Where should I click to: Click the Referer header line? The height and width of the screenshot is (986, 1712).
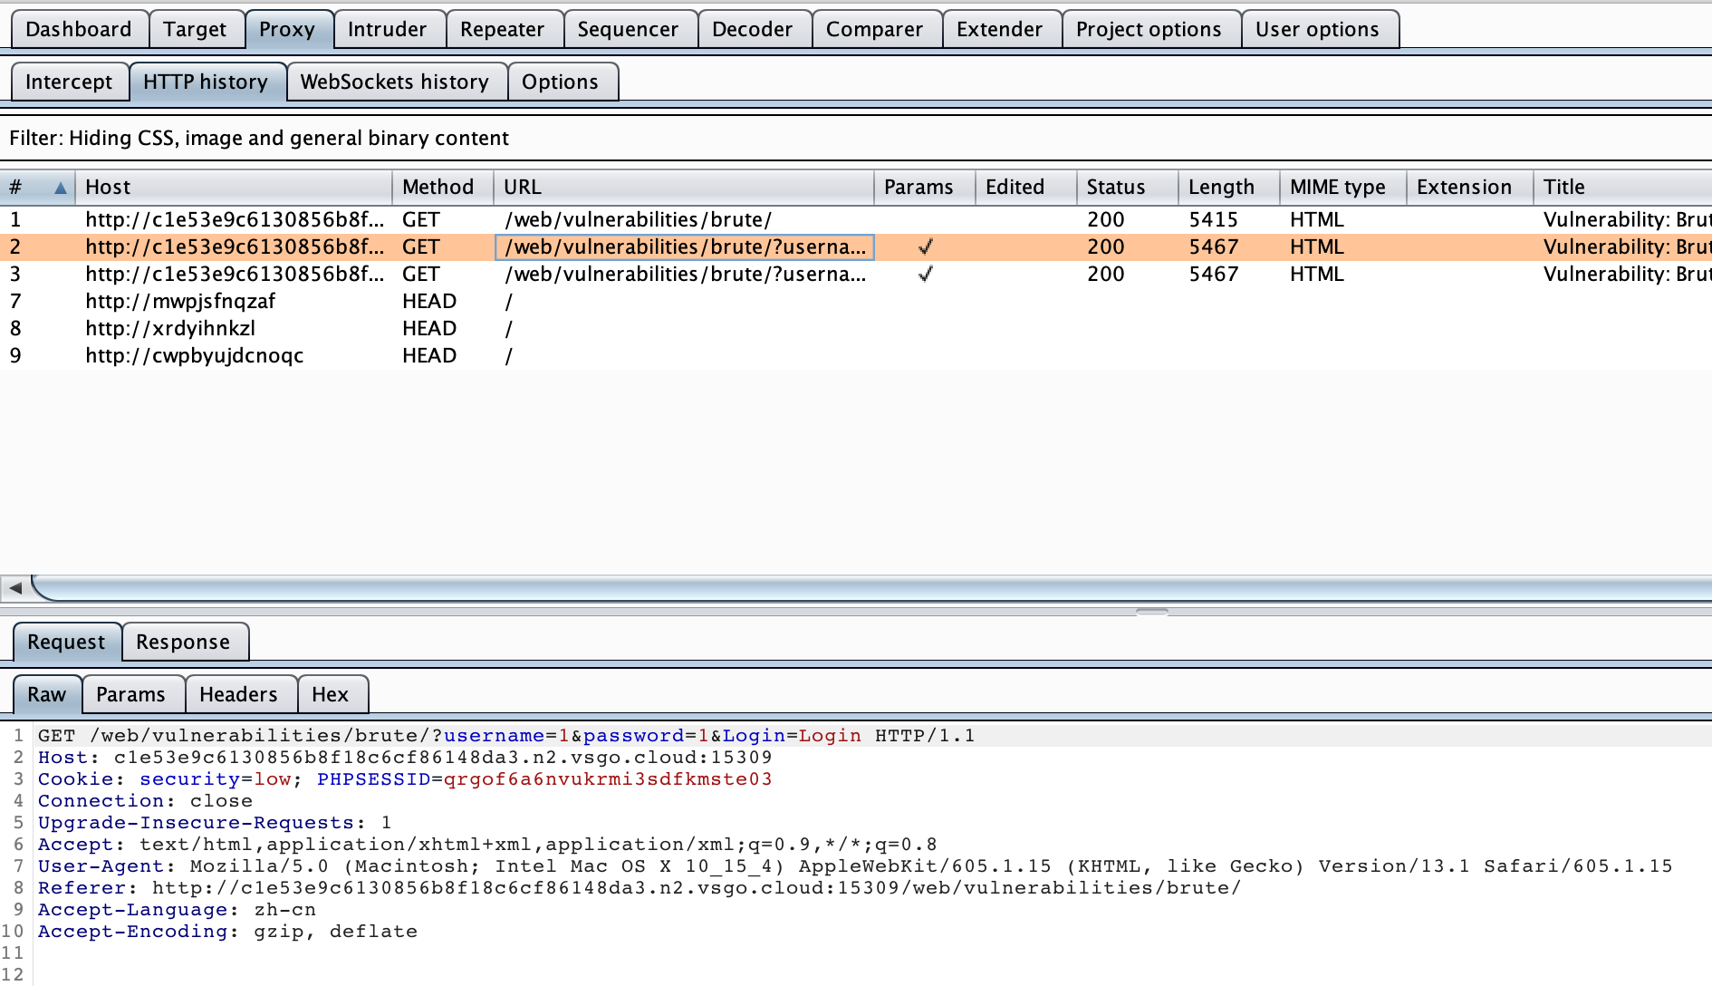click(640, 888)
